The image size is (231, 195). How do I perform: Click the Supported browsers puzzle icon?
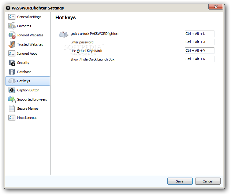coord(12,99)
